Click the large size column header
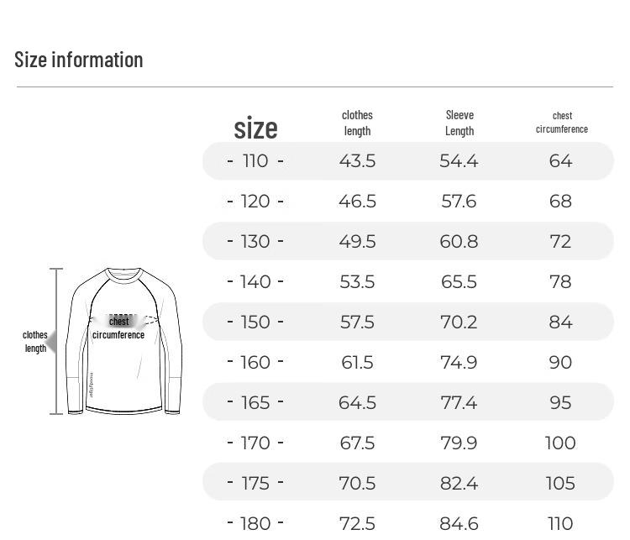Screen dimensions: 630x540 tap(255, 128)
